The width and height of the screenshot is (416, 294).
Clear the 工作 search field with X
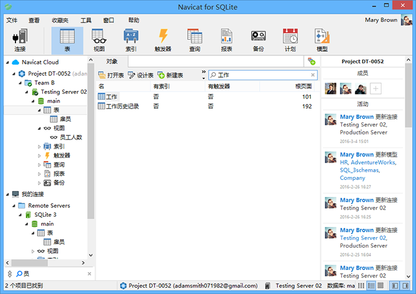pyautogui.click(x=313, y=75)
